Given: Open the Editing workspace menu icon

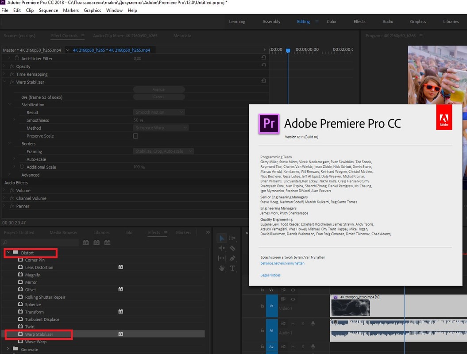Looking at the screenshot, I should click(316, 21).
